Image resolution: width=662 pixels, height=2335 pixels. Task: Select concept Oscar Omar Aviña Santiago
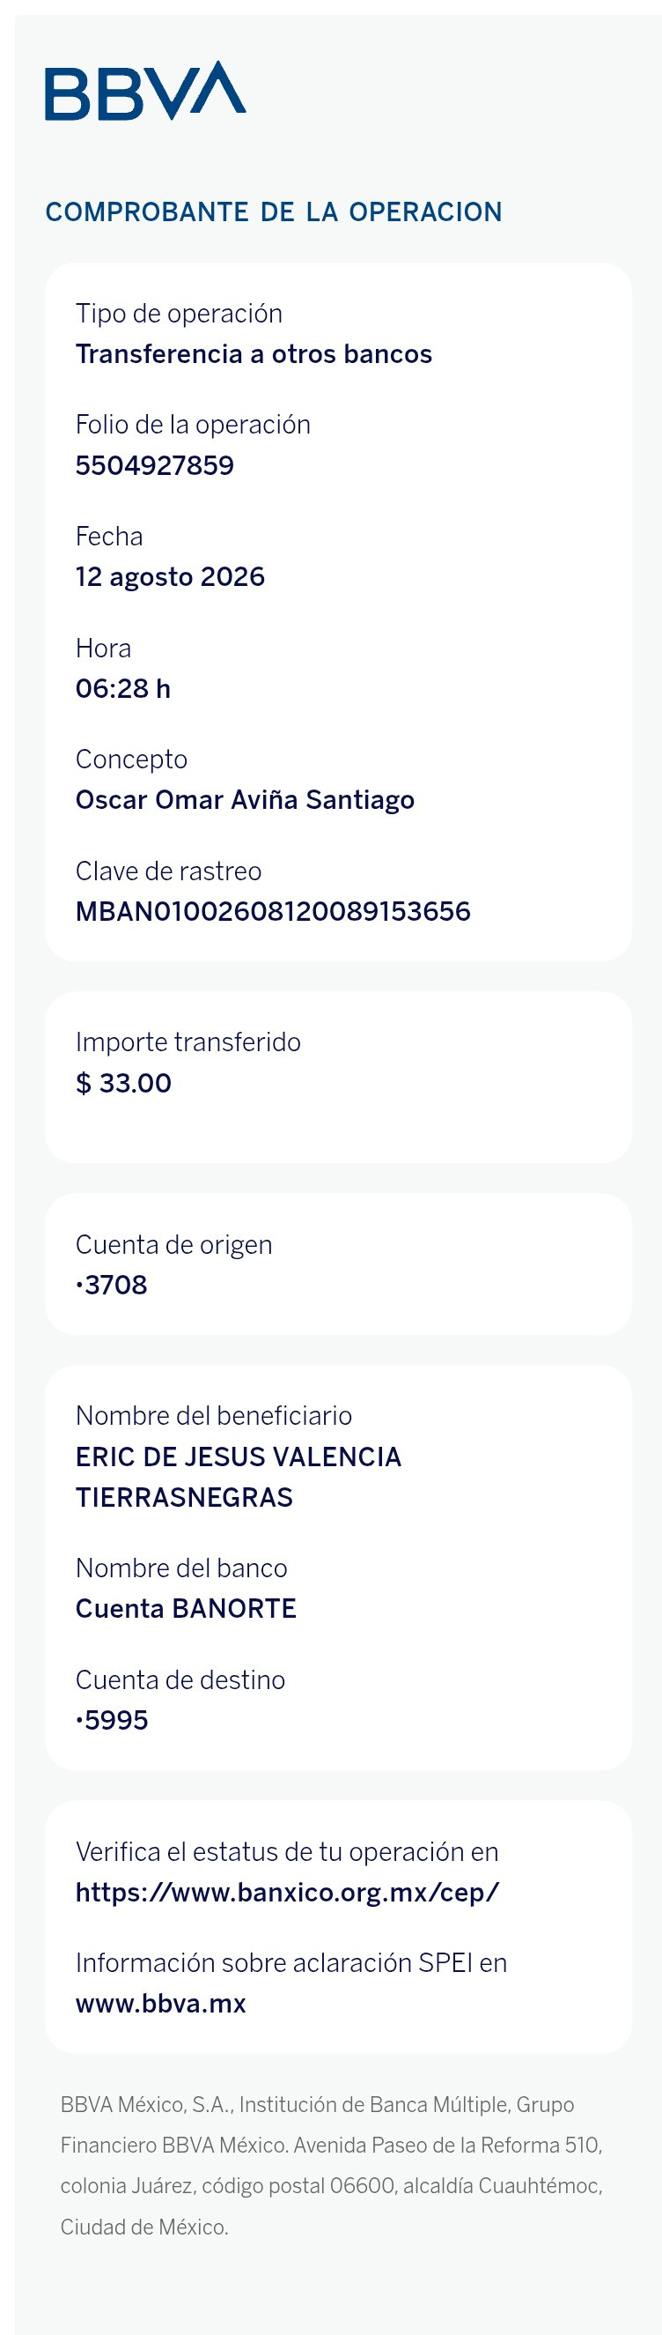[245, 799]
